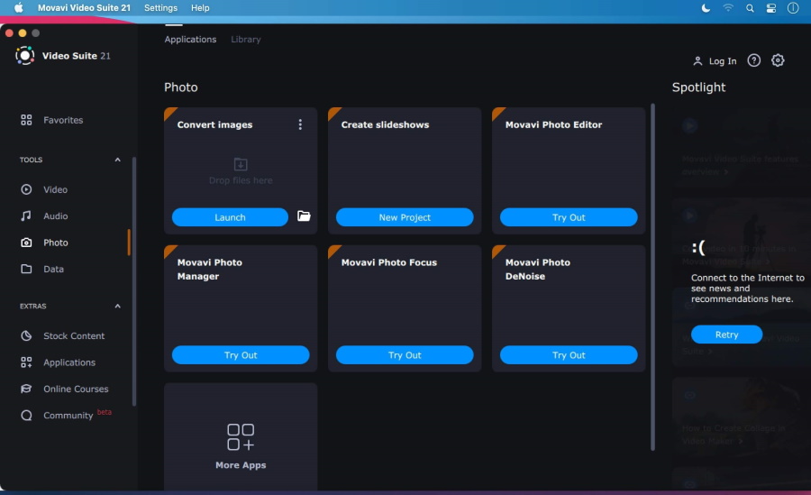Viewport: 811px width, 495px height.
Task: Open the Apple menu
Action: coord(19,8)
